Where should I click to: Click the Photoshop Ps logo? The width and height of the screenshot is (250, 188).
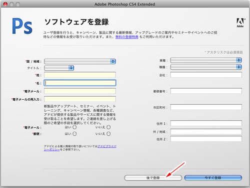coord(22,26)
